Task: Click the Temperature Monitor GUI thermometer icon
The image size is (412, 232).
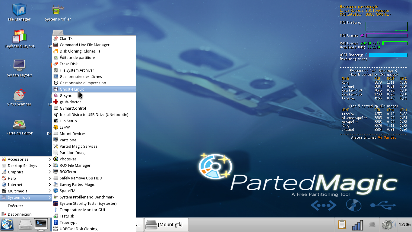Action: coord(56,210)
